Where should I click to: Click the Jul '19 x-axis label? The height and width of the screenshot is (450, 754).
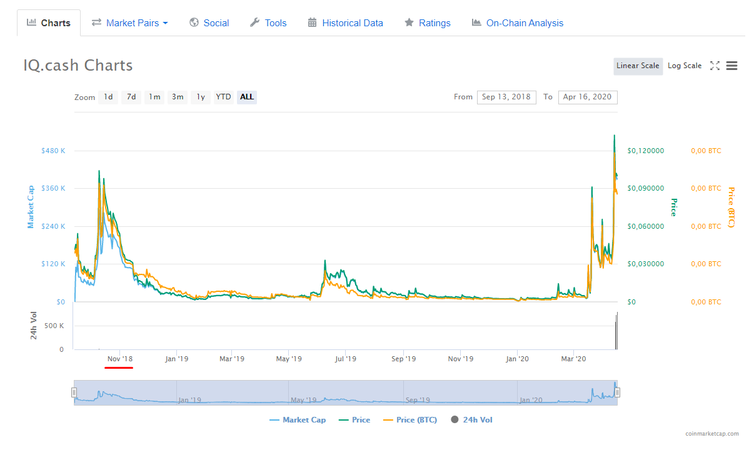tap(345, 359)
